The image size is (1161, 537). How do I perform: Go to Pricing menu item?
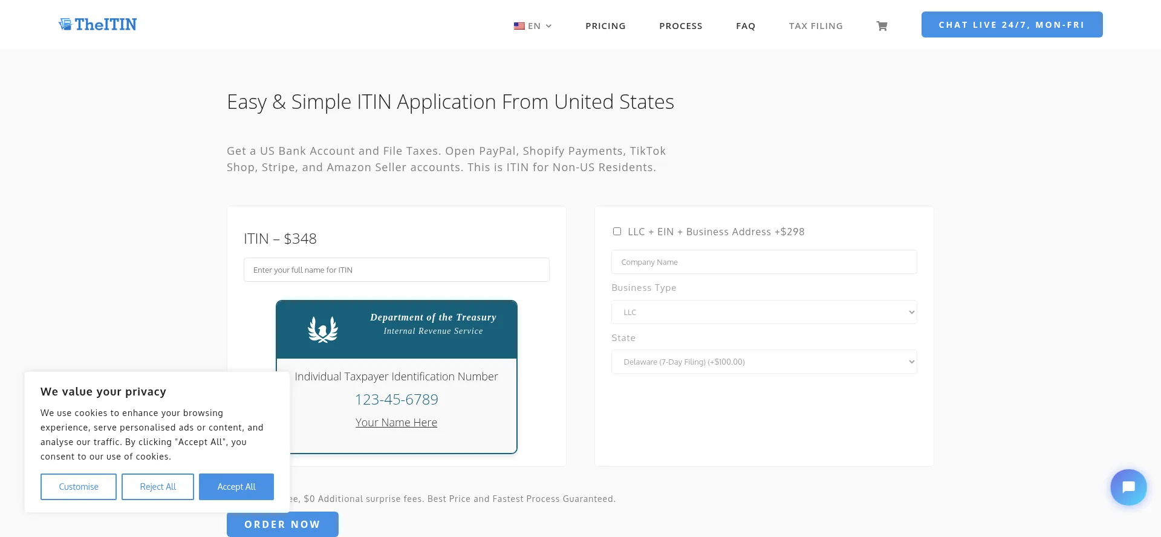click(x=605, y=26)
